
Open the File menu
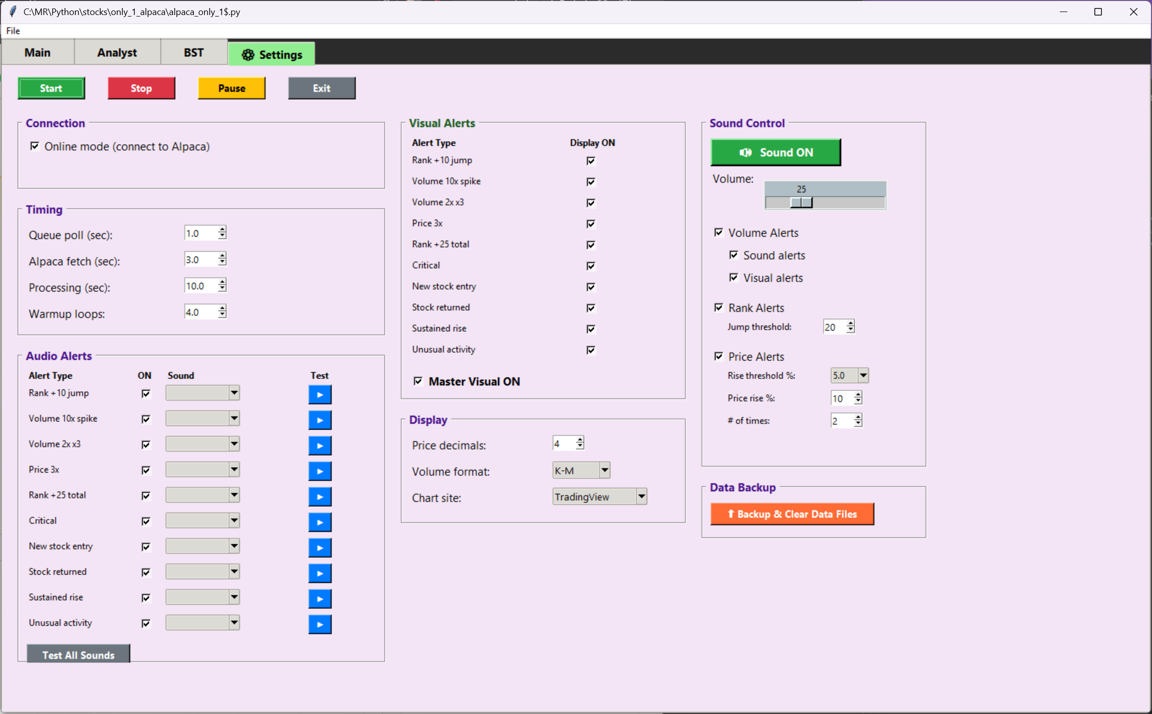(x=13, y=31)
